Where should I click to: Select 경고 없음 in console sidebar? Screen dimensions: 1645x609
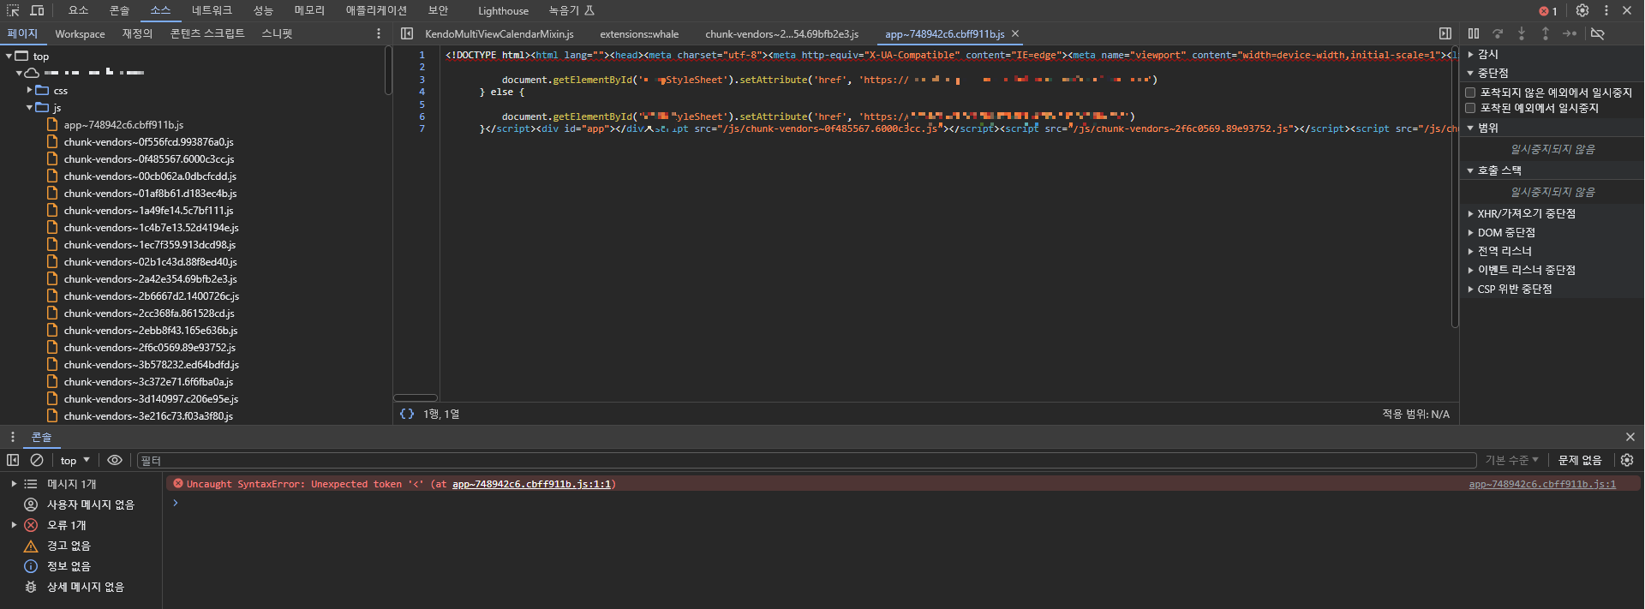pyautogui.click(x=69, y=546)
